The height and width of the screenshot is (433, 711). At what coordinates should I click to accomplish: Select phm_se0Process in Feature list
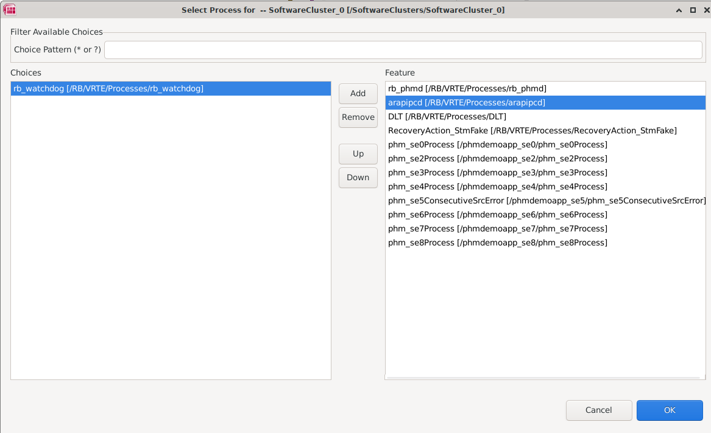click(x=497, y=145)
